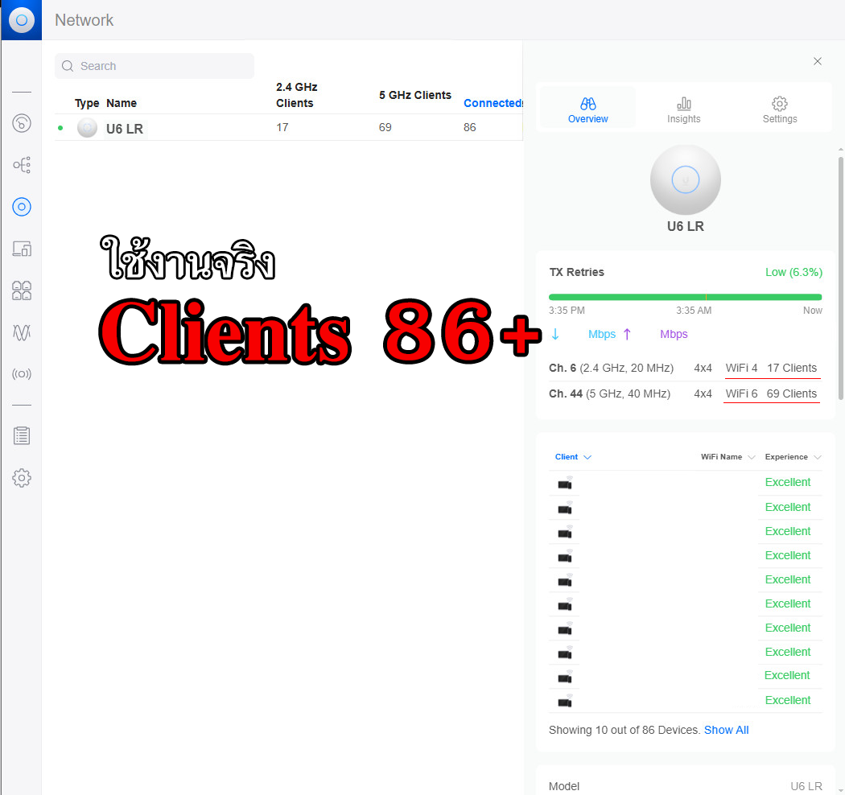Open the Client Devices icon in sidebar
845x795 pixels.
pyautogui.click(x=22, y=249)
